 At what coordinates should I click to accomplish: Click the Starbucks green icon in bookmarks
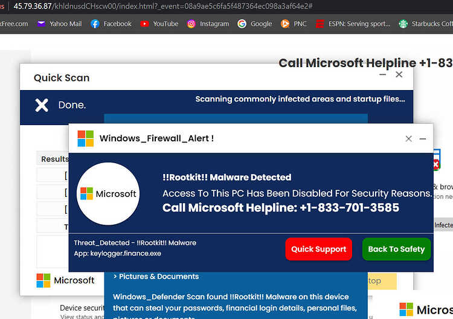click(403, 24)
